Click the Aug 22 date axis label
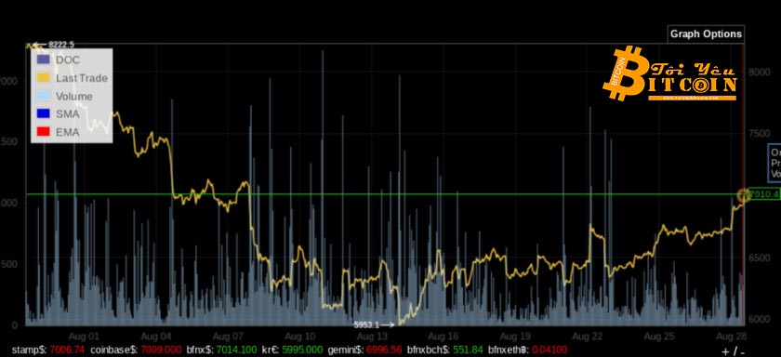The height and width of the screenshot is (357, 781). coord(588,337)
